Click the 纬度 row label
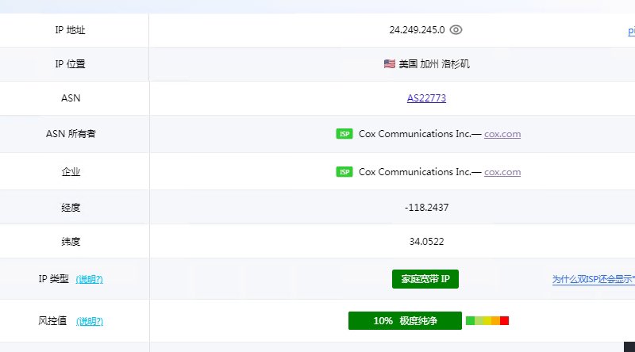 pos(71,242)
